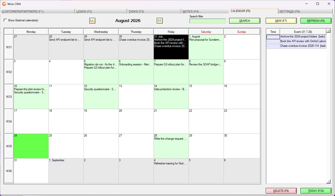
Task: Close the Wise CRM window
Action: [329, 4]
